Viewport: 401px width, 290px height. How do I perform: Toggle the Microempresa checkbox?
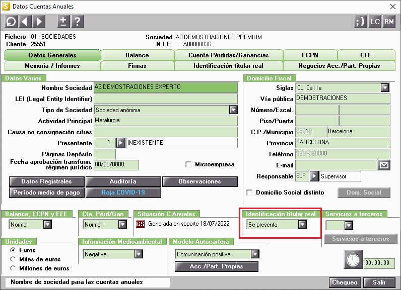coord(188,164)
